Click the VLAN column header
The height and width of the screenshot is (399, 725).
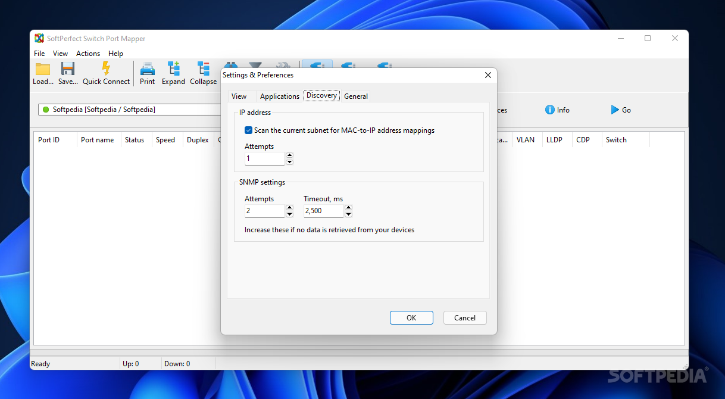tap(527, 140)
